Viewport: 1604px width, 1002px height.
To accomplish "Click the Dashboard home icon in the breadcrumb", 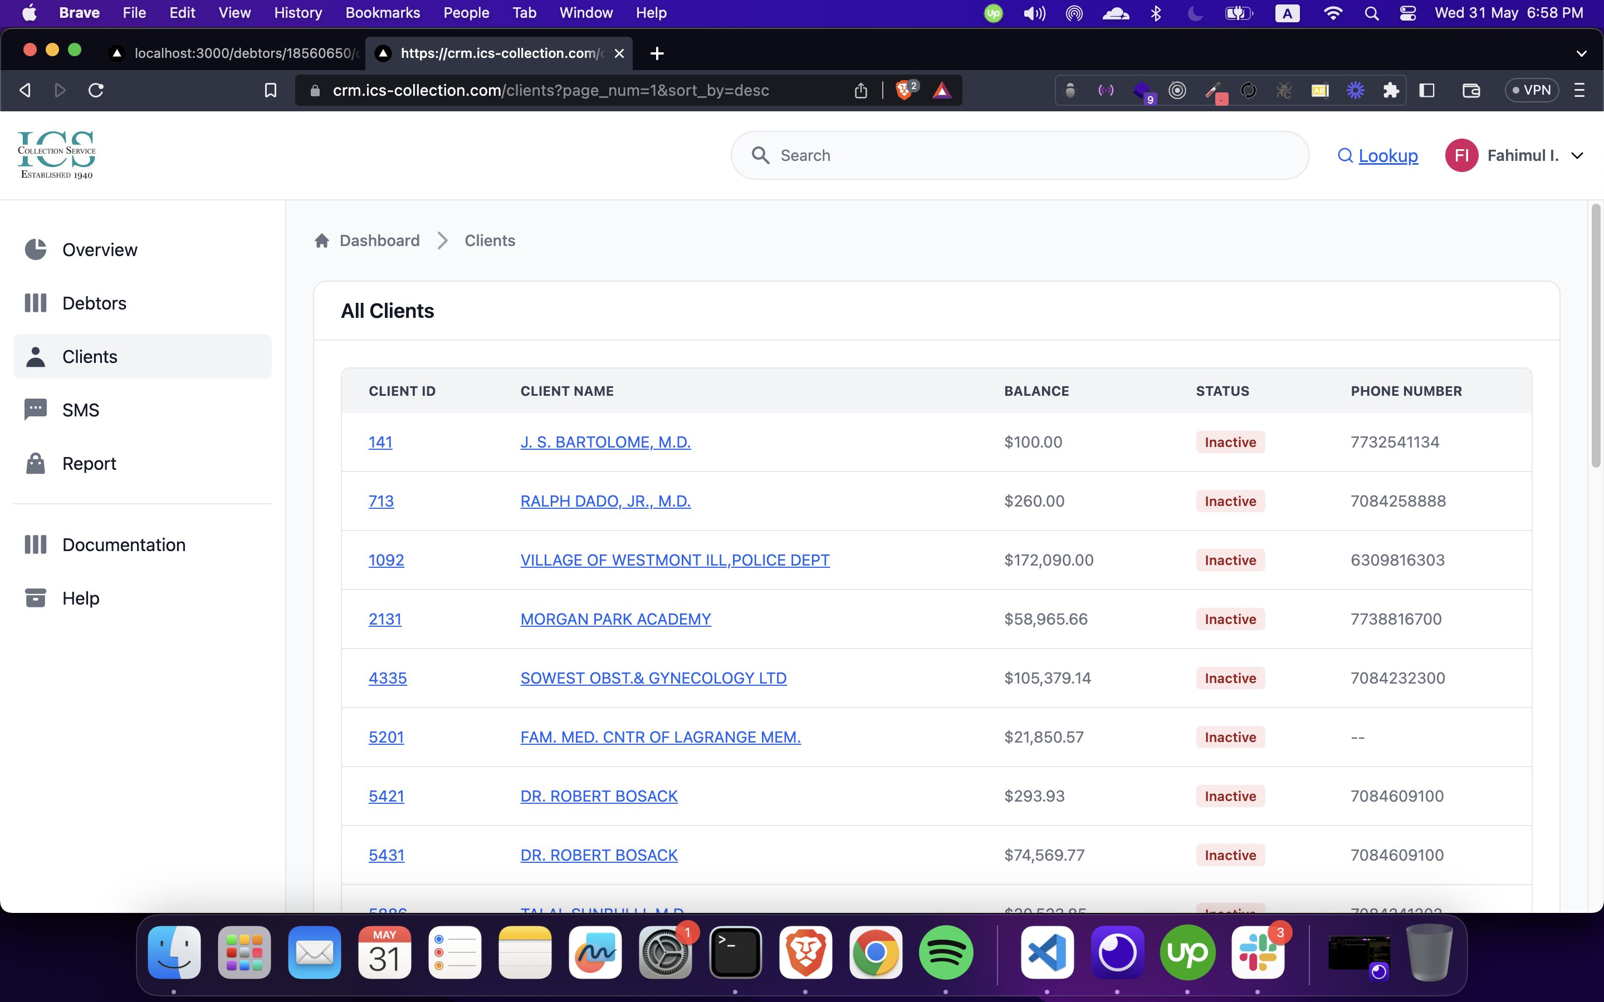I will pos(322,240).
